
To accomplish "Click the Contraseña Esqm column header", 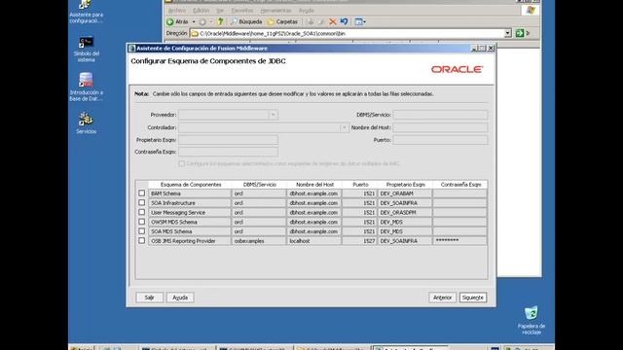I will [460, 185].
